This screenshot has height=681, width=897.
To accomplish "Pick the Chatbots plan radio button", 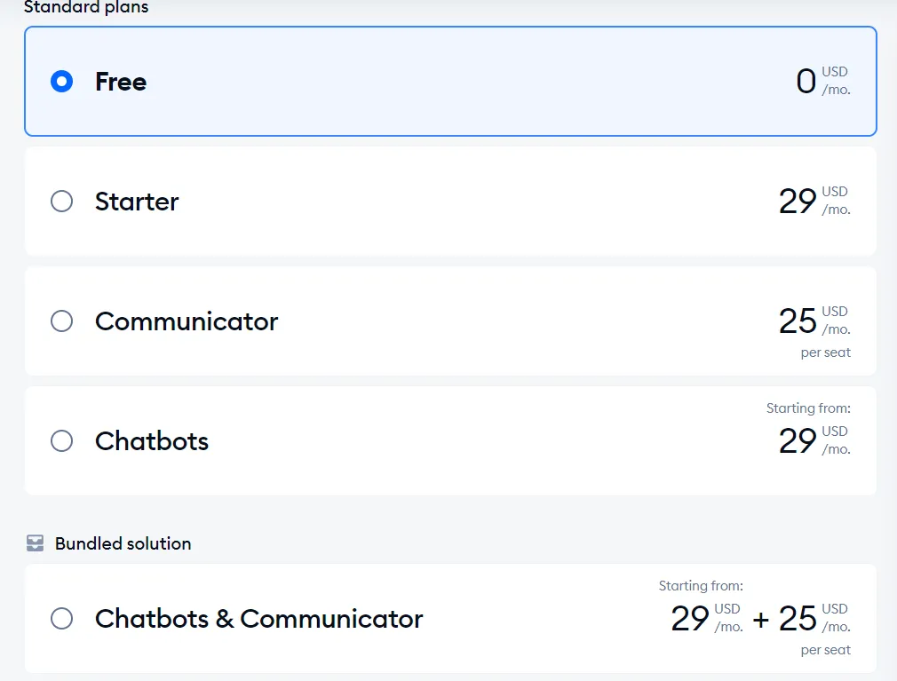I will (62, 441).
